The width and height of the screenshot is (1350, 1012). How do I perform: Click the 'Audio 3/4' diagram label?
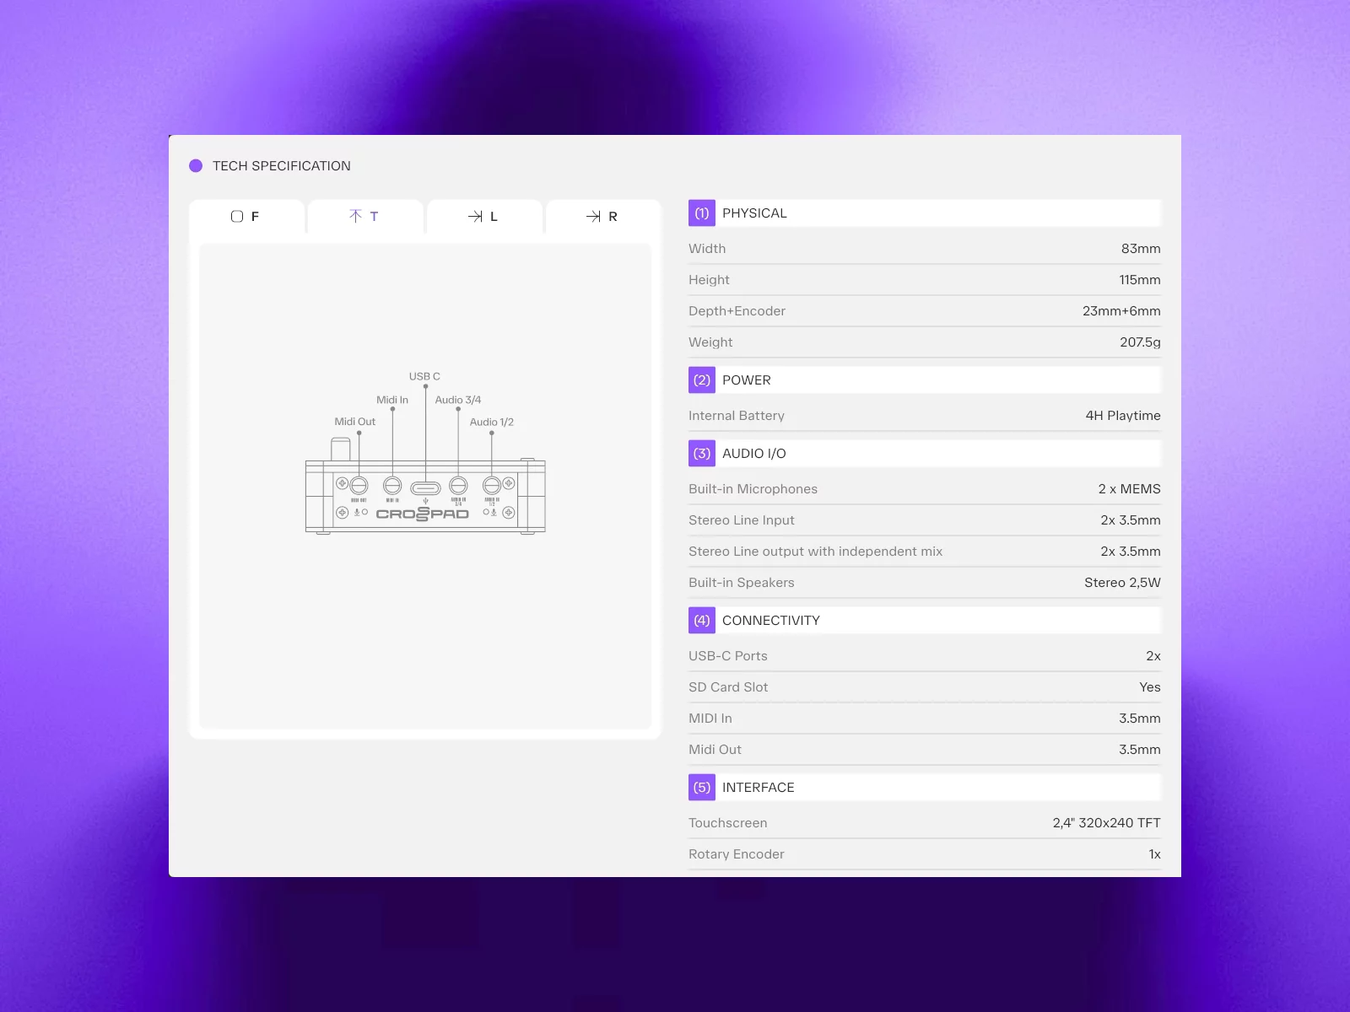tap(458, 400)
